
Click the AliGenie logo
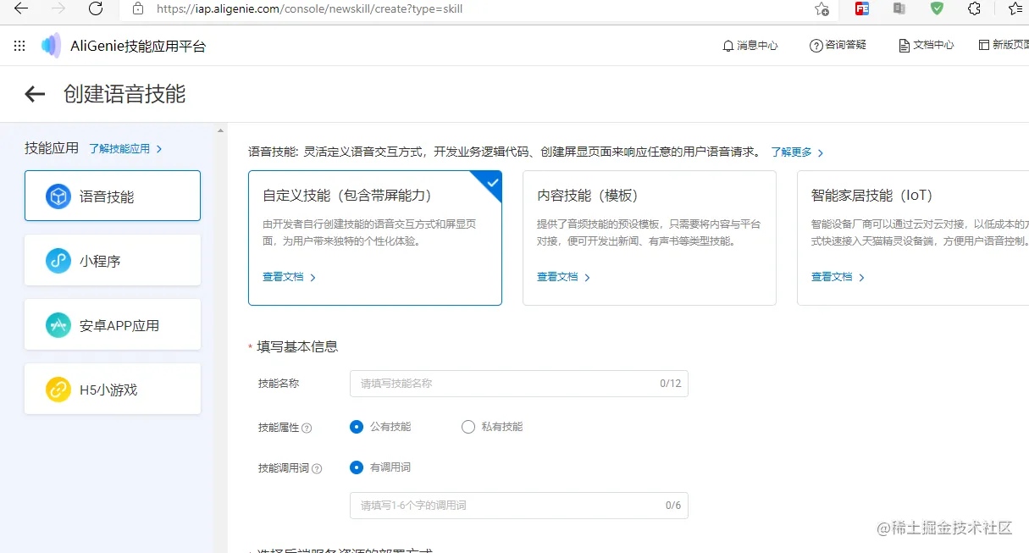click(x=52, y=46)
